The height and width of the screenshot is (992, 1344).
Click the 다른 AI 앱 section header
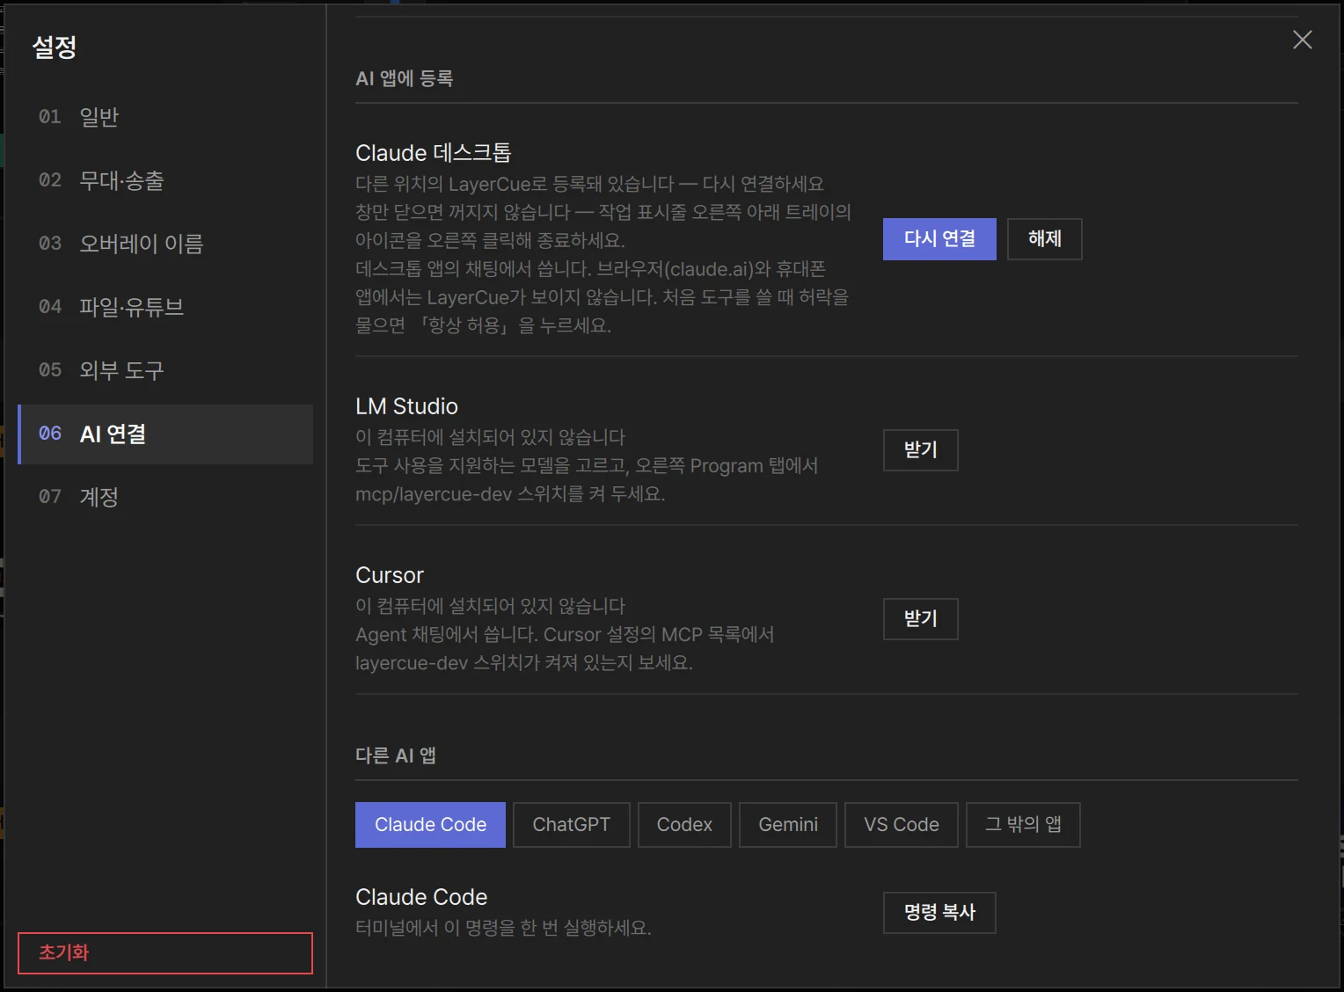(396, 755)
